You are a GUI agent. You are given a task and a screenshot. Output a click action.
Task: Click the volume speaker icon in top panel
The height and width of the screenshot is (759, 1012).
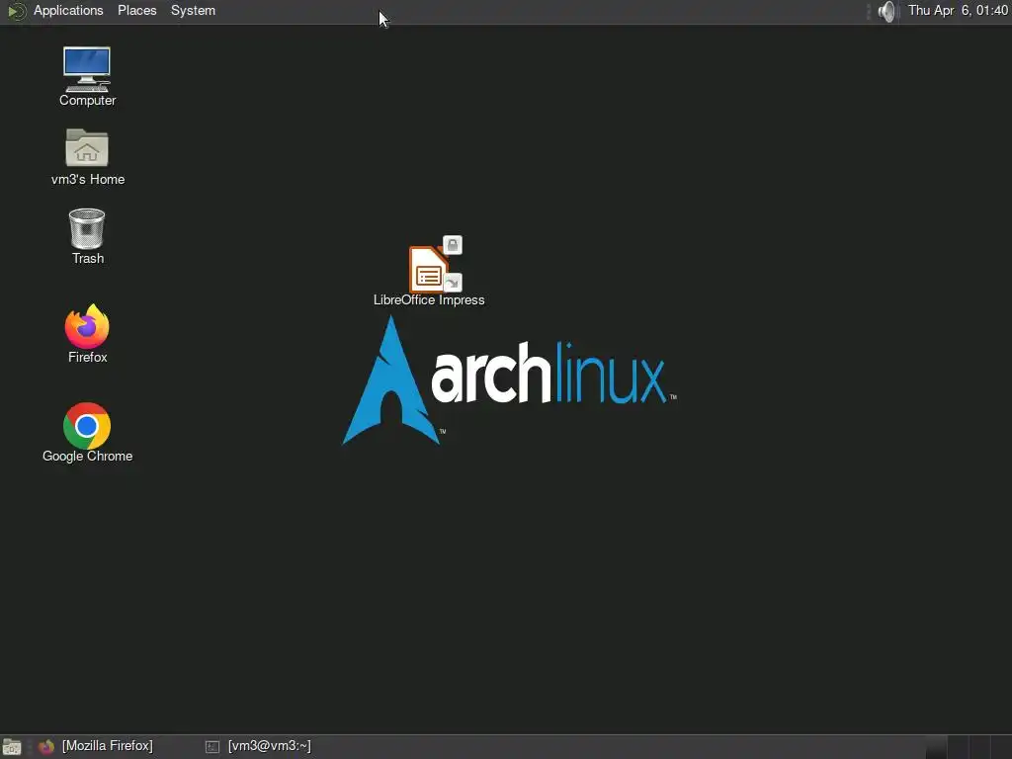pos(887,11)
